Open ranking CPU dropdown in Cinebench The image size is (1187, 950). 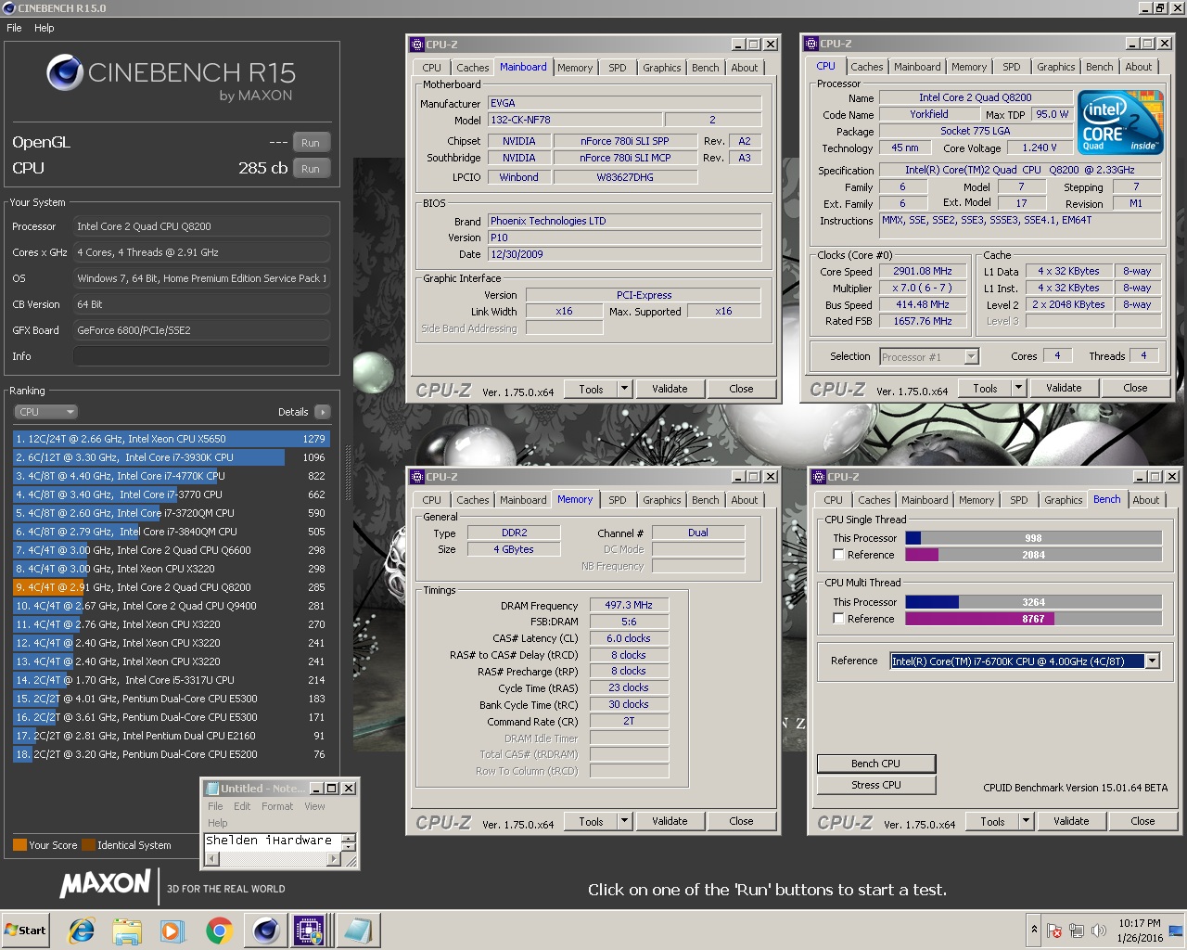(x=45, y=412)
